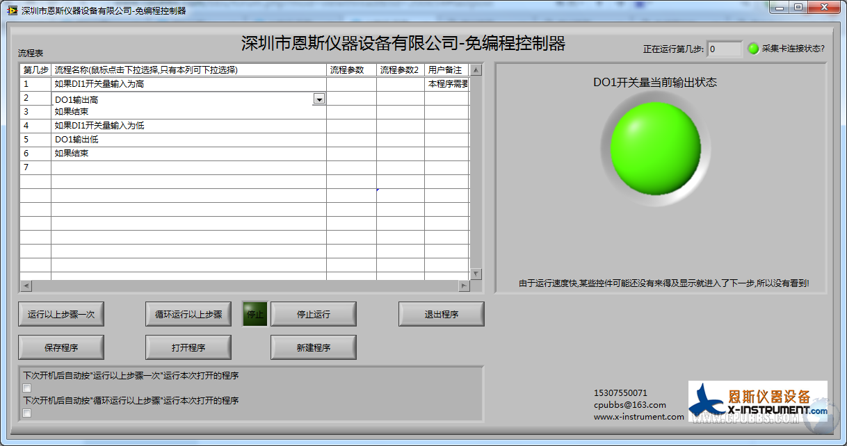Open the dropdown arrow for step 2 DO1输出高
The width and height of the screenshot is (847, 446).
point(319,99)
